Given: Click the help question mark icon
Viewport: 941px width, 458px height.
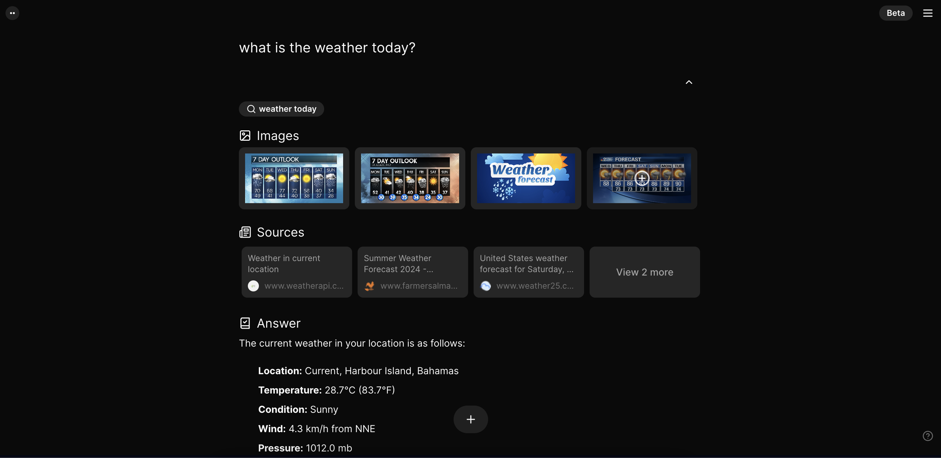Looking at the screenshot, I should coord(928,436).
